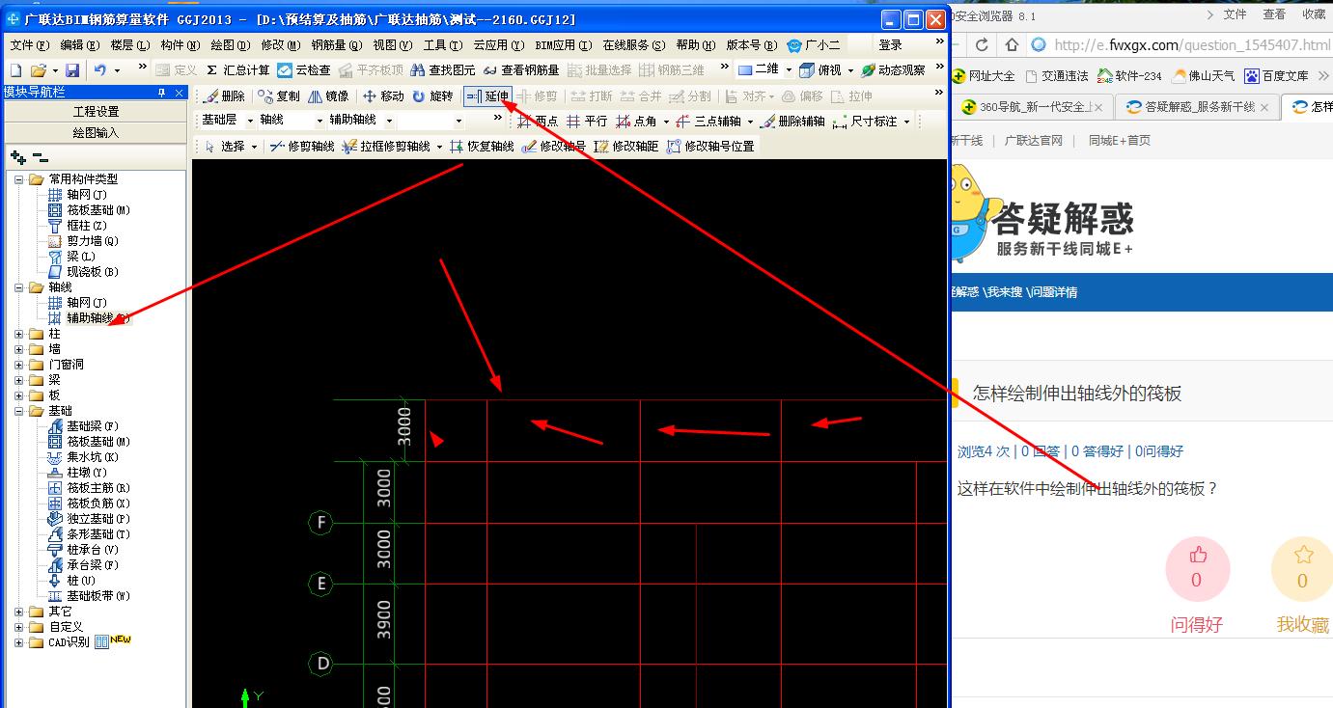Click 我收藏 star favorite on web page
This screenshot has width=1333, height=708.
point(1302,569)
